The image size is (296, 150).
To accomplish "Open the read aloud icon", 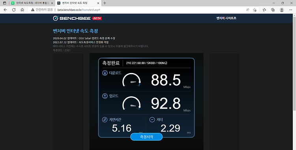I will [248, 10].
